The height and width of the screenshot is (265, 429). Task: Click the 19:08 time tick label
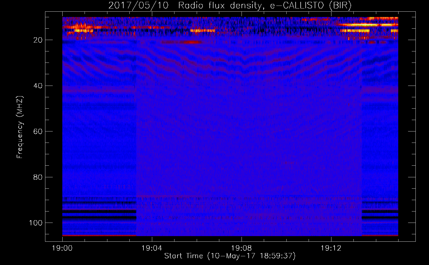(241, 248)
